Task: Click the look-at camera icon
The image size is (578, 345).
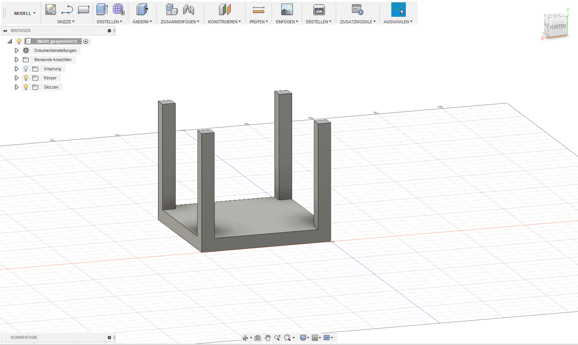Action: pos(258,338)
